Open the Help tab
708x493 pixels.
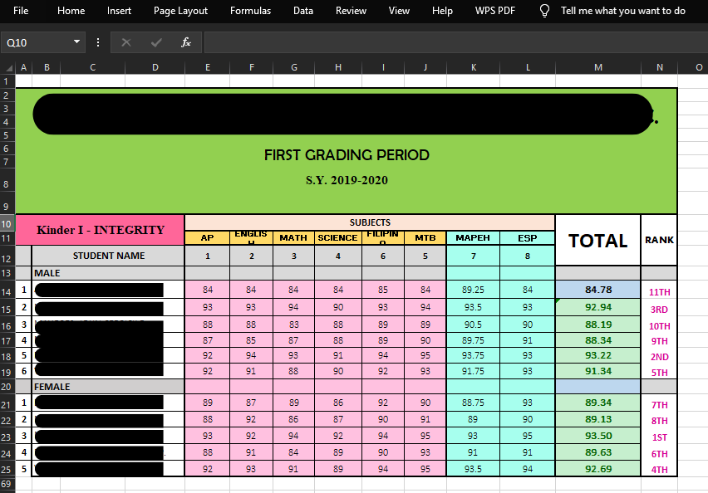coord(442,11)
